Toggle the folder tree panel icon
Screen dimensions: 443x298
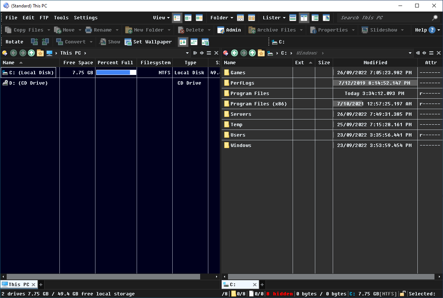click(x=315, y=18)
